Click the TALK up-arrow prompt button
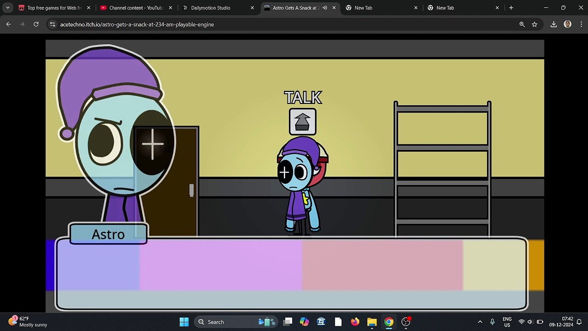The width and height of the screenshot is (588, 331). (303, 121)
